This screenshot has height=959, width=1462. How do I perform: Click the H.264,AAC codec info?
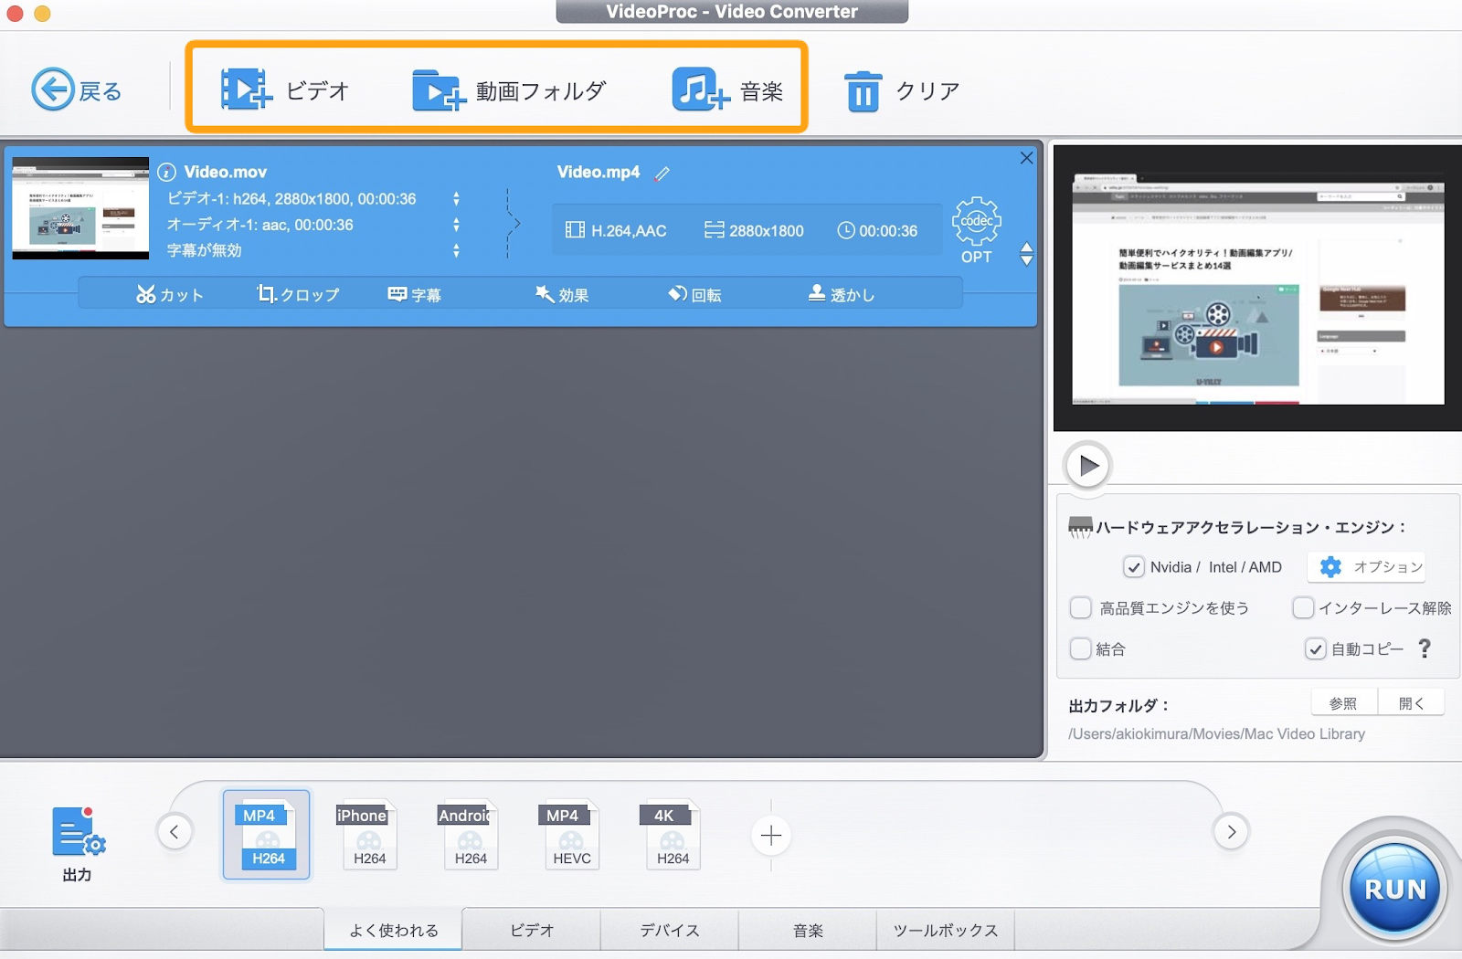pyautogui.click(x=617, y=231)
